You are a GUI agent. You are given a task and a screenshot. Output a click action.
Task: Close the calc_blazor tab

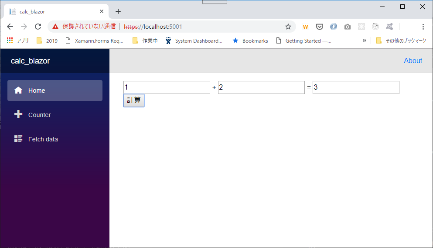(x=101, y=11)
